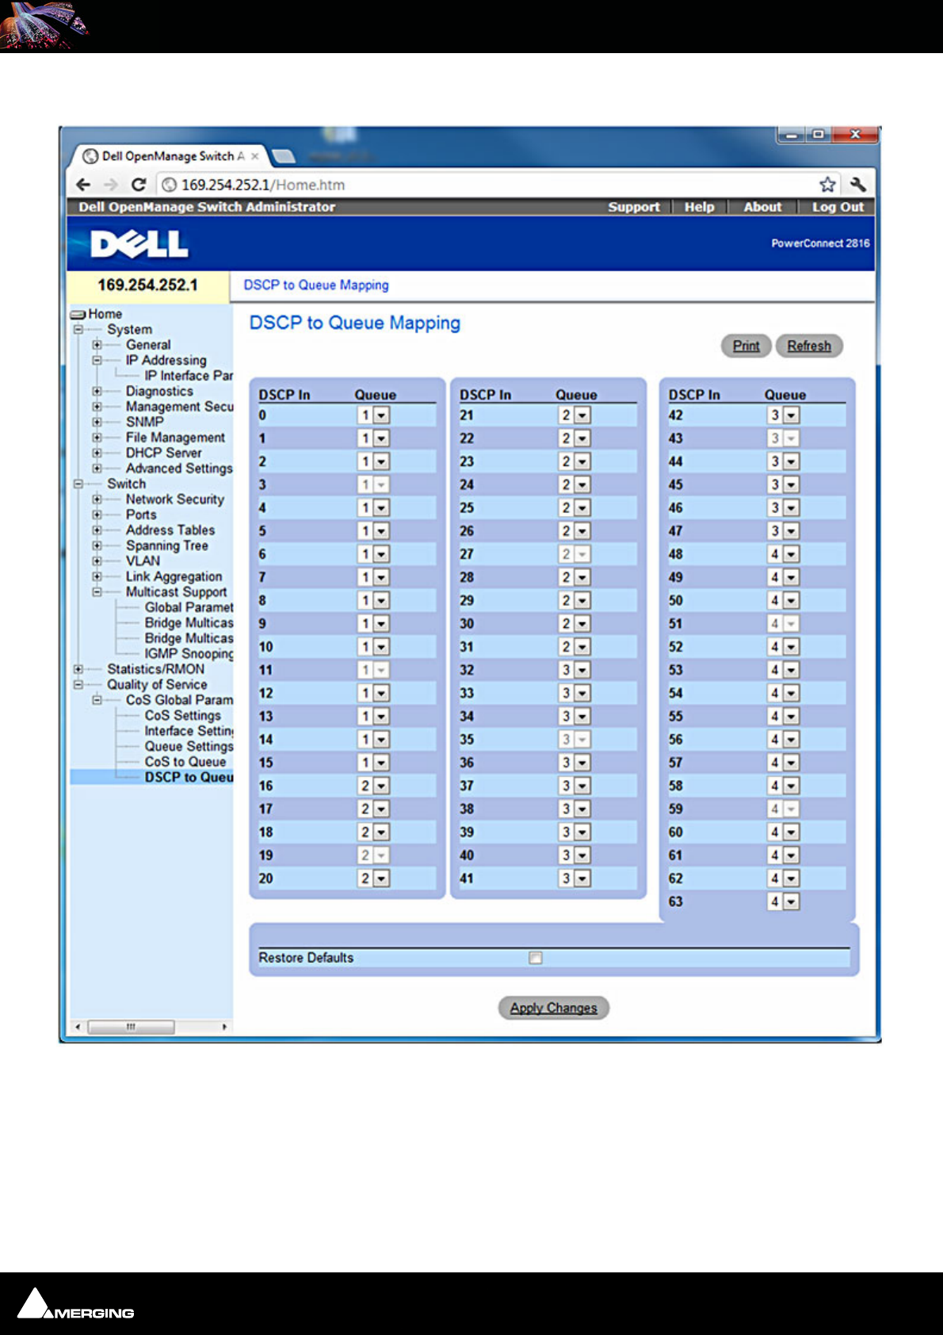Select Ports tree item

141,514
